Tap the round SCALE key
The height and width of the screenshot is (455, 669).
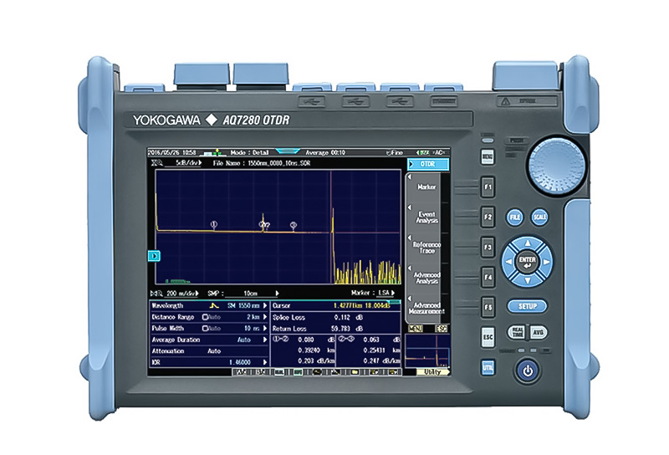pyautogui.click(x=539, y=217)
